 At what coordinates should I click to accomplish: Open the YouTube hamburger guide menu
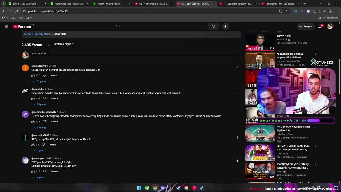6,26
